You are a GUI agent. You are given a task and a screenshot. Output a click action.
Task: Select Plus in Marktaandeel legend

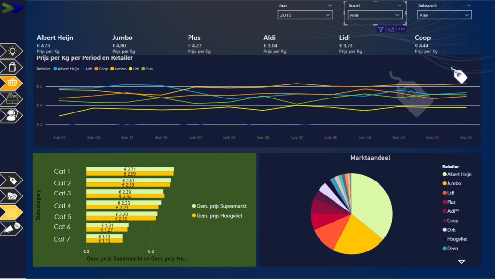click(449, 202)
